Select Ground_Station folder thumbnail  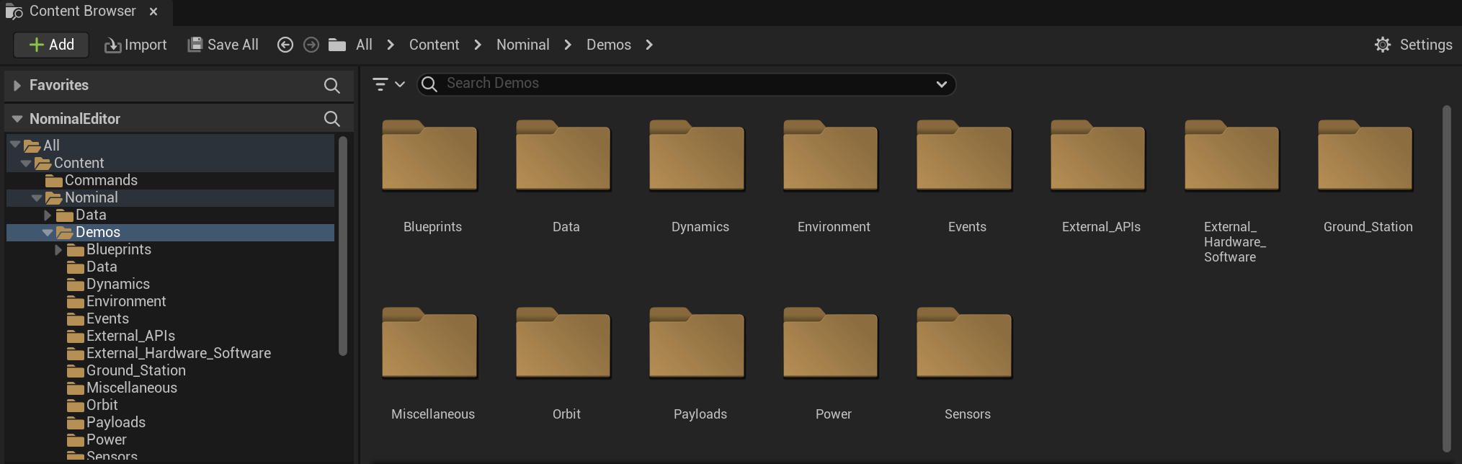pos(1365,156)
